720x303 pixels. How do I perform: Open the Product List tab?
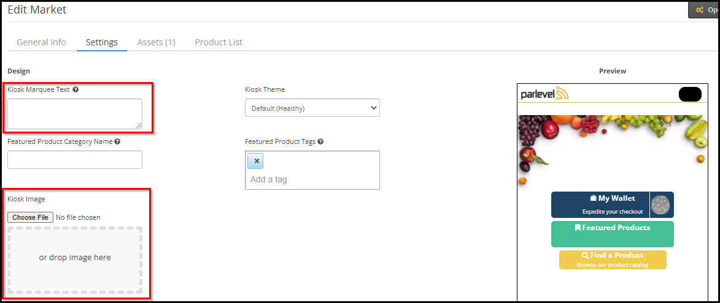(219, 42)
